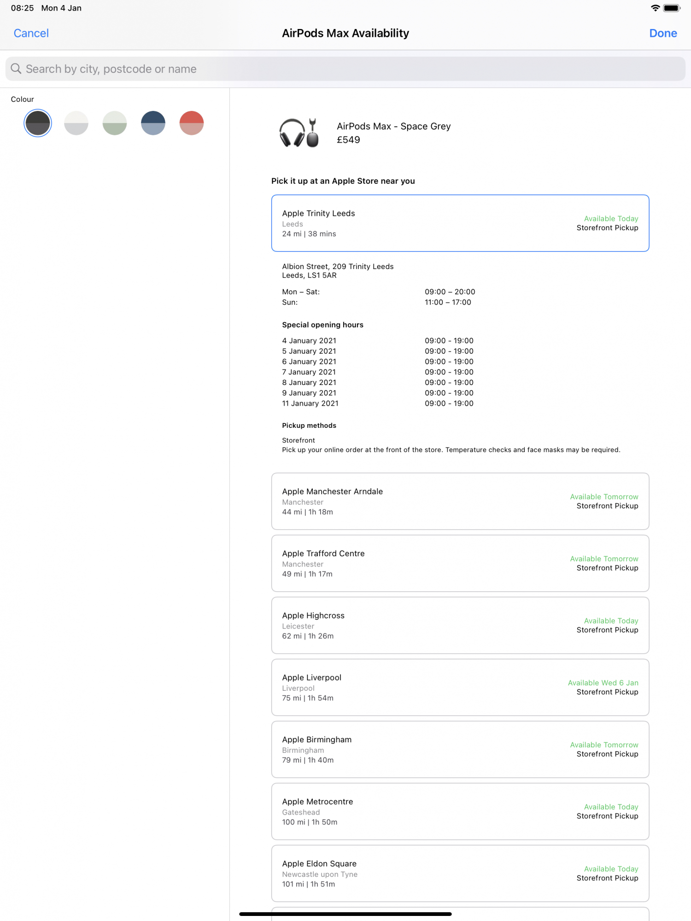The width and height of the screenshot is (691, 921).
Task: Expand the Apple Eldon Square store card
Action: point(460,874)
